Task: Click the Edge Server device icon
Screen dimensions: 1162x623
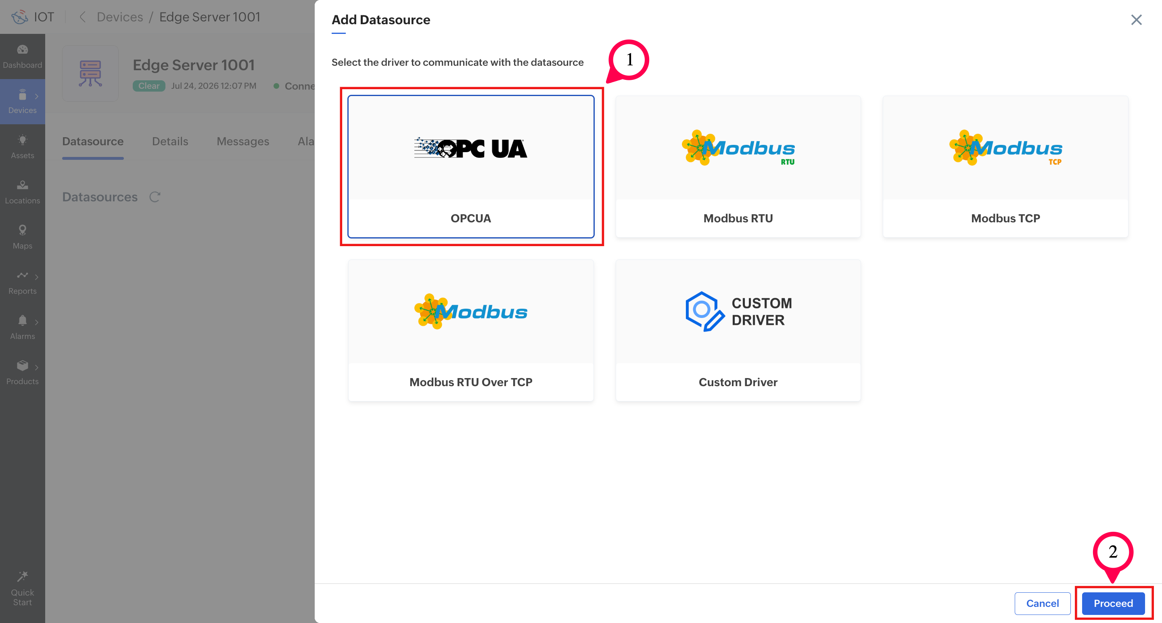Action: [90, 73]
